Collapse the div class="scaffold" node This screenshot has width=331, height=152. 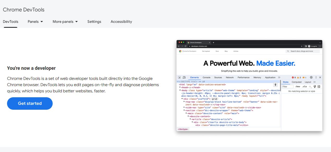tap(182, 99)
